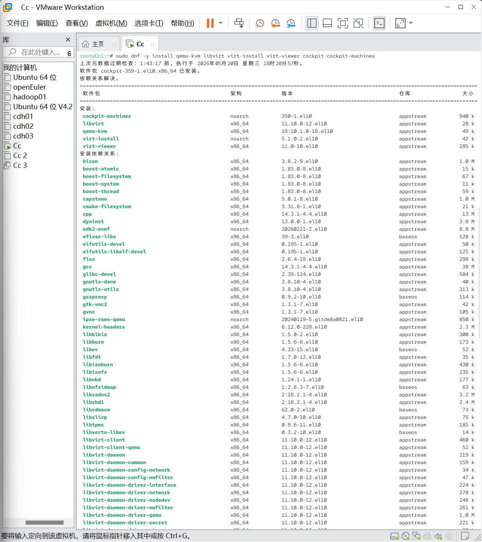Open the 文件(F) menu

18,23
